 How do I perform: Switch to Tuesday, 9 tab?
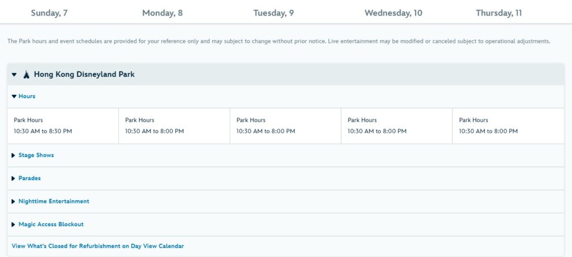274,13
